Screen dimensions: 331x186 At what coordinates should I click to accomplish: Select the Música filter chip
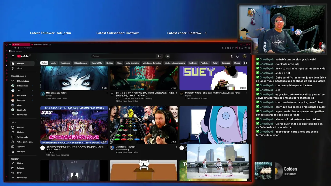54,63
